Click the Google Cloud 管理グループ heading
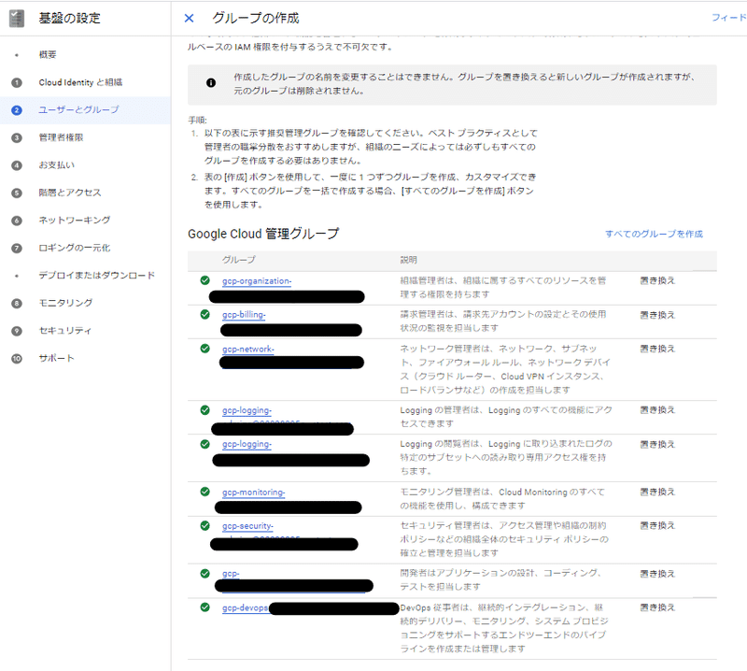 pos(263,234)
